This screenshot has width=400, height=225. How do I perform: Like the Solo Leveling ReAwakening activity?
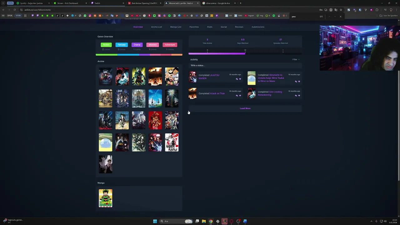299,96
